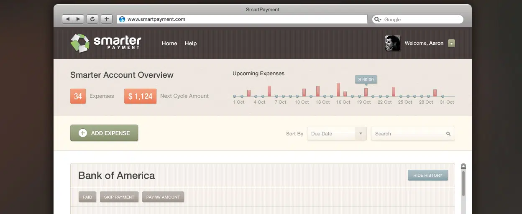This screenshot has height=214, width=522.
Task: Click the 19 Oct expense bar on chart
Action: pyautogui.click(x=366, y=92)
